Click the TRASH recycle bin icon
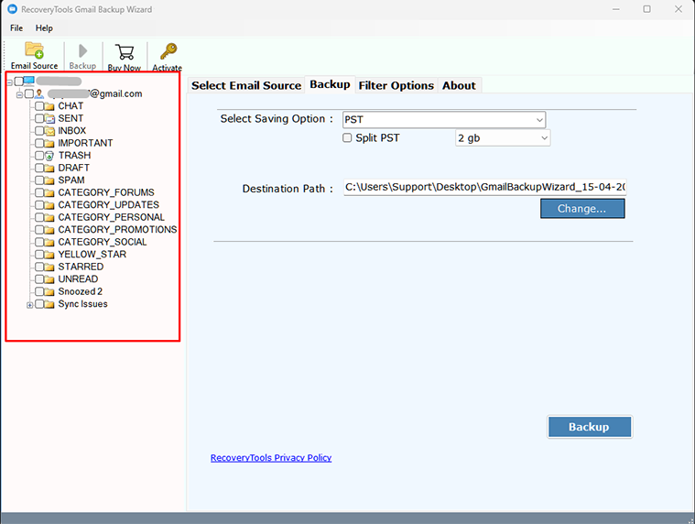This screenshot has height=524, width=695. tap(49, 156)
